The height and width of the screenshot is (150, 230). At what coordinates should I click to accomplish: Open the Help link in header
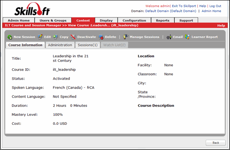coord(203,6)
